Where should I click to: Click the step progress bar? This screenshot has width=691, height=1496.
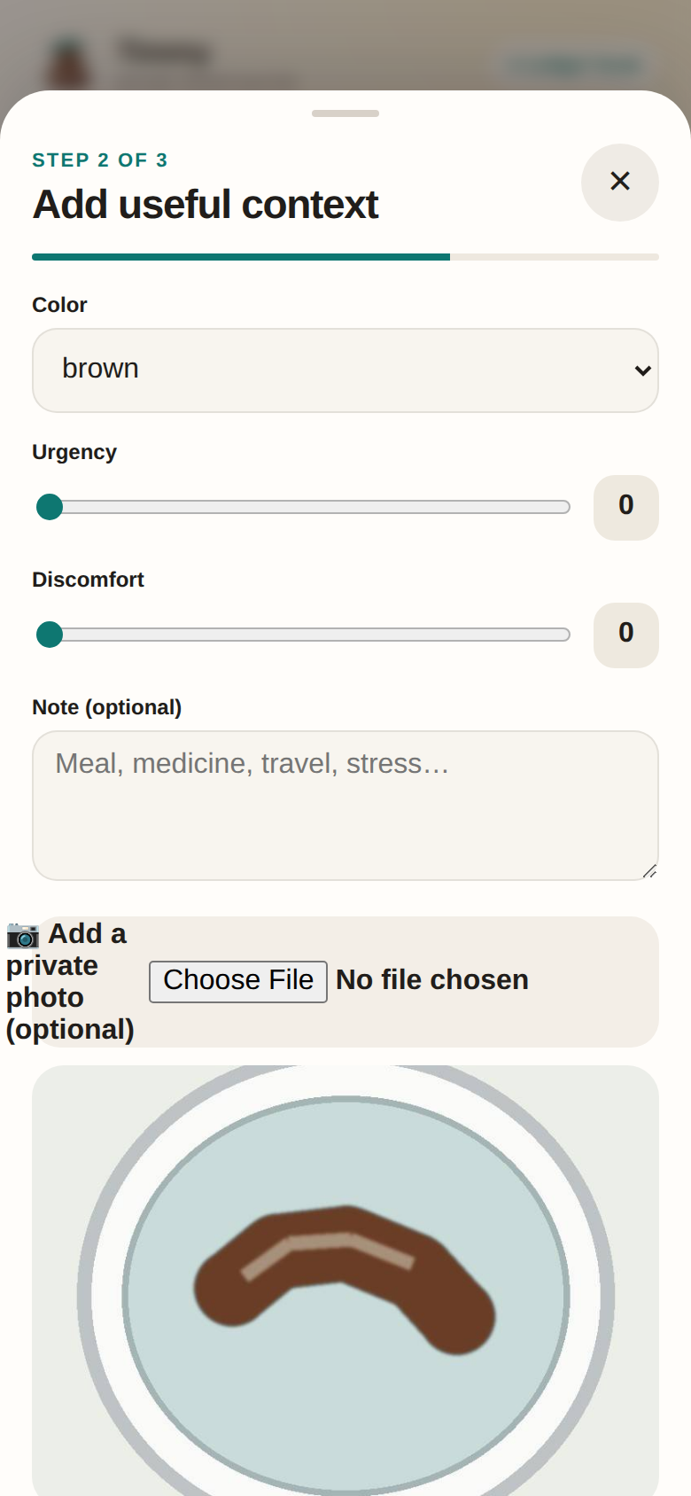pyautogui.click(x=345, y=257)
